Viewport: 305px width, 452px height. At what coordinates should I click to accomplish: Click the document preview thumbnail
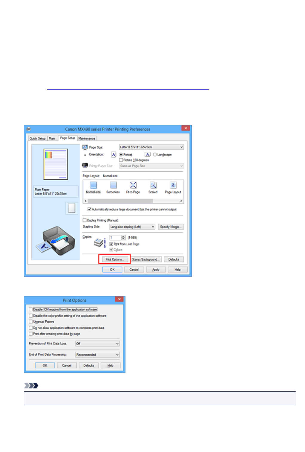(x=56, y=164)
